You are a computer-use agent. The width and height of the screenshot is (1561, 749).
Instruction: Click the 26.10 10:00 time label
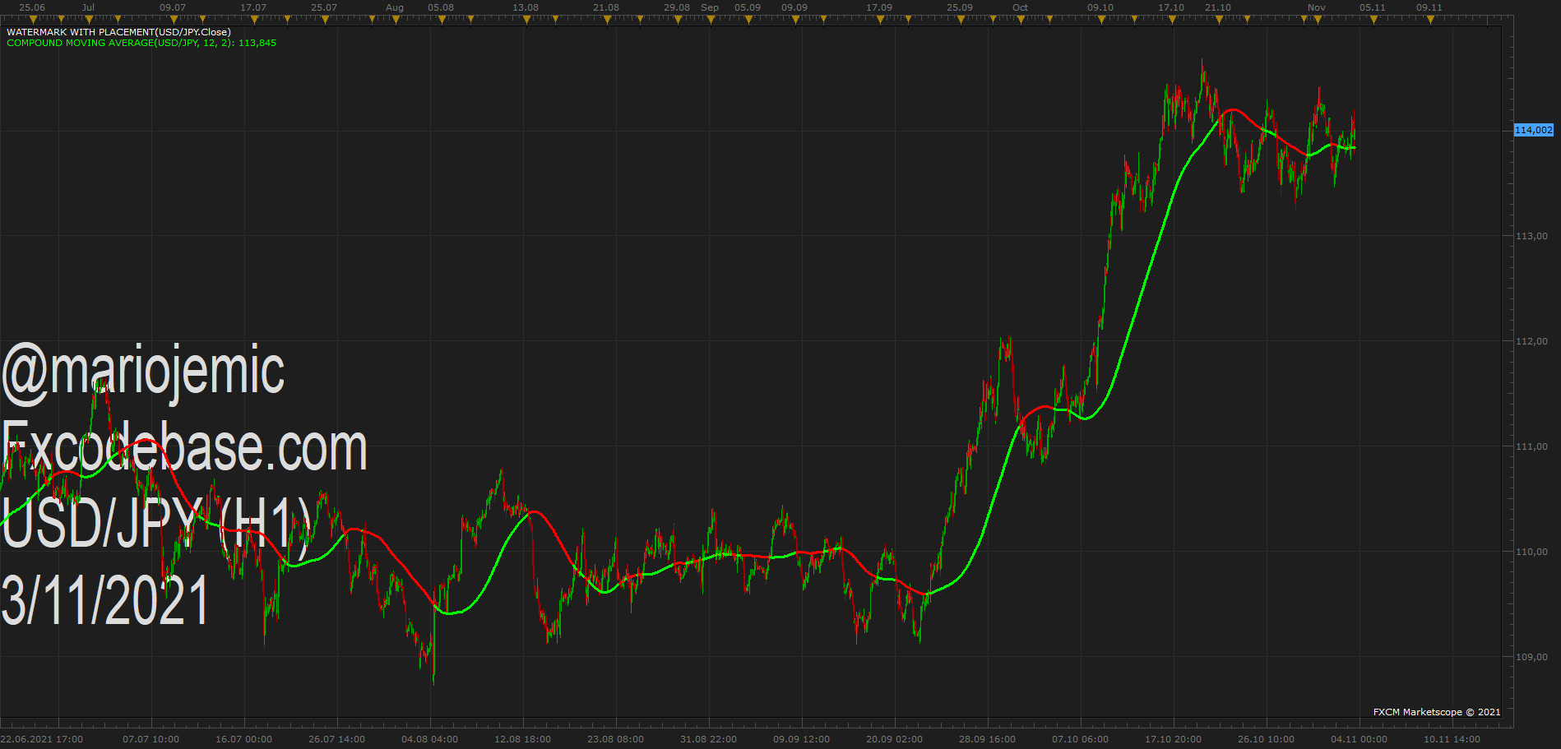point(1266,739)
